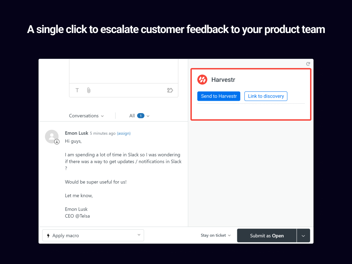Viewport: 352px width, 264px height.
Task: Click the assign link next to the timestamp
Action: pos(124,133)
